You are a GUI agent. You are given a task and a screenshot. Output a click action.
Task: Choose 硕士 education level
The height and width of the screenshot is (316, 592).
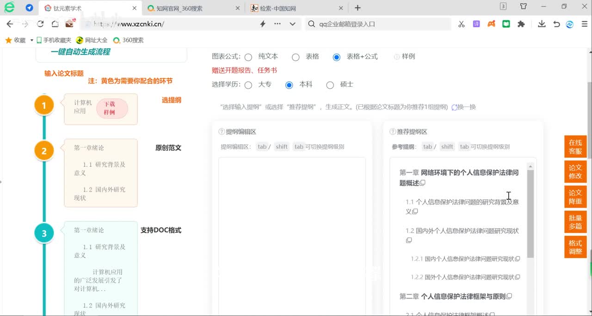pyautogui.click(x=330, y=85)
